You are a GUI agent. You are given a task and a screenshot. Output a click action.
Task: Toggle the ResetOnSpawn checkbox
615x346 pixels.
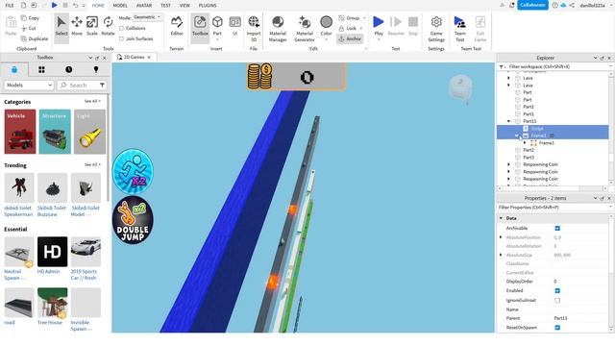click(557, 328)
